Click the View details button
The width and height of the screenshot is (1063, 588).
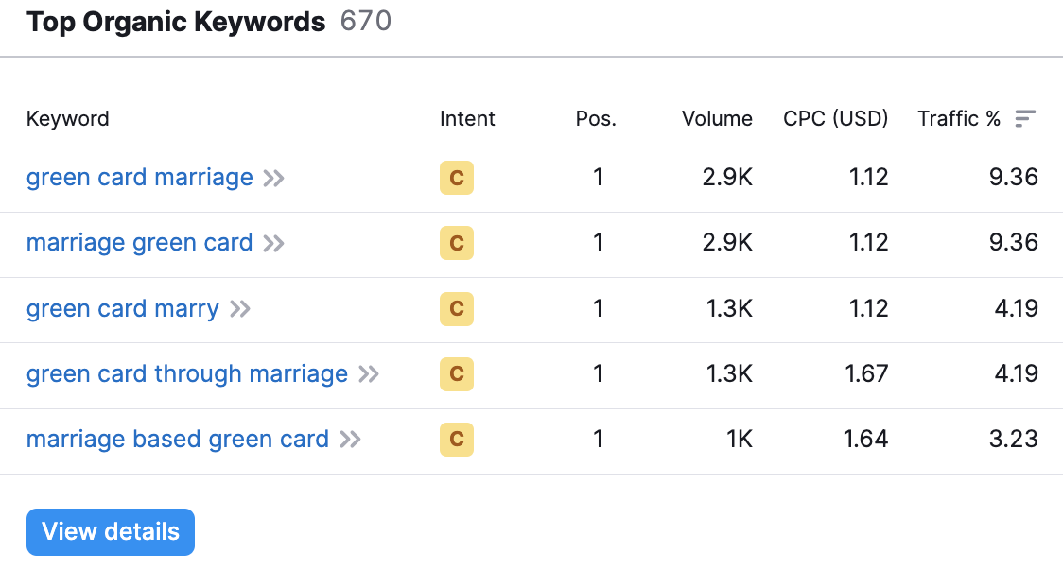(x=110, y=531)
